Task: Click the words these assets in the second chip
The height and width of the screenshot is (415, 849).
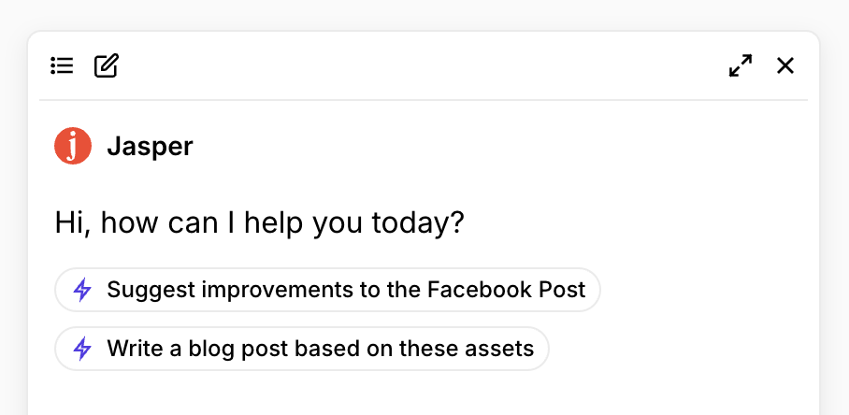Action: 467,349
